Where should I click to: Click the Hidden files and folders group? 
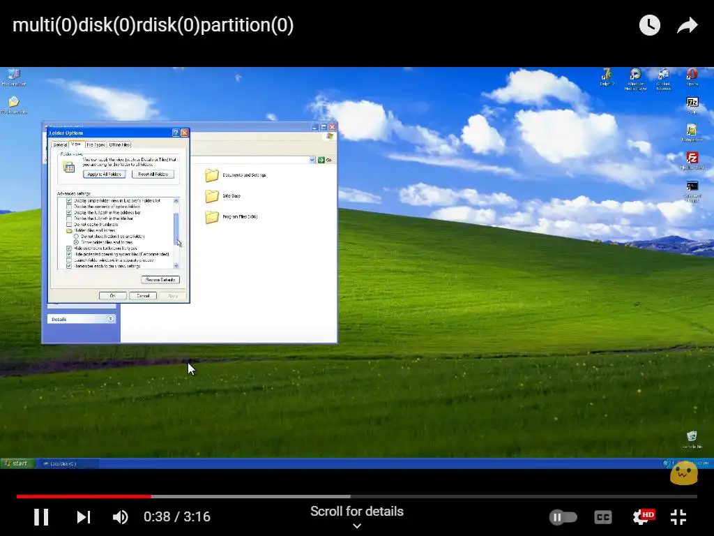pos(91,230)
